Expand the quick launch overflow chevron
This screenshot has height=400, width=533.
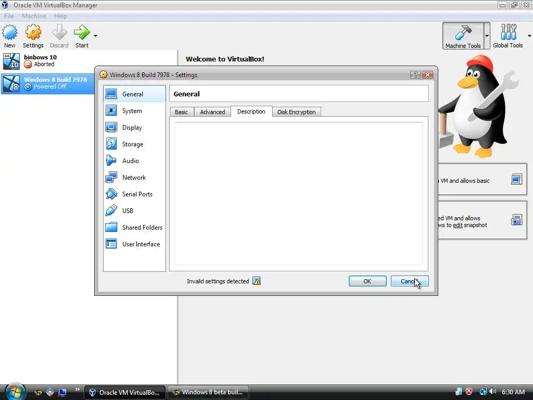click(x=77, y=390)
